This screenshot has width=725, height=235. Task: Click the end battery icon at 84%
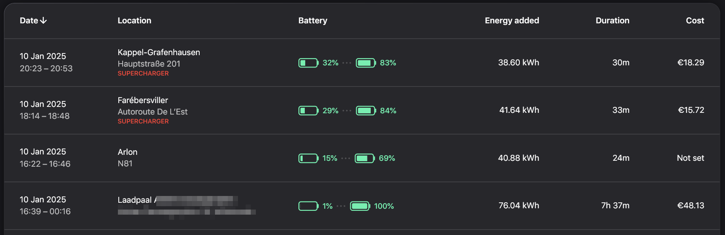(366, 111)
